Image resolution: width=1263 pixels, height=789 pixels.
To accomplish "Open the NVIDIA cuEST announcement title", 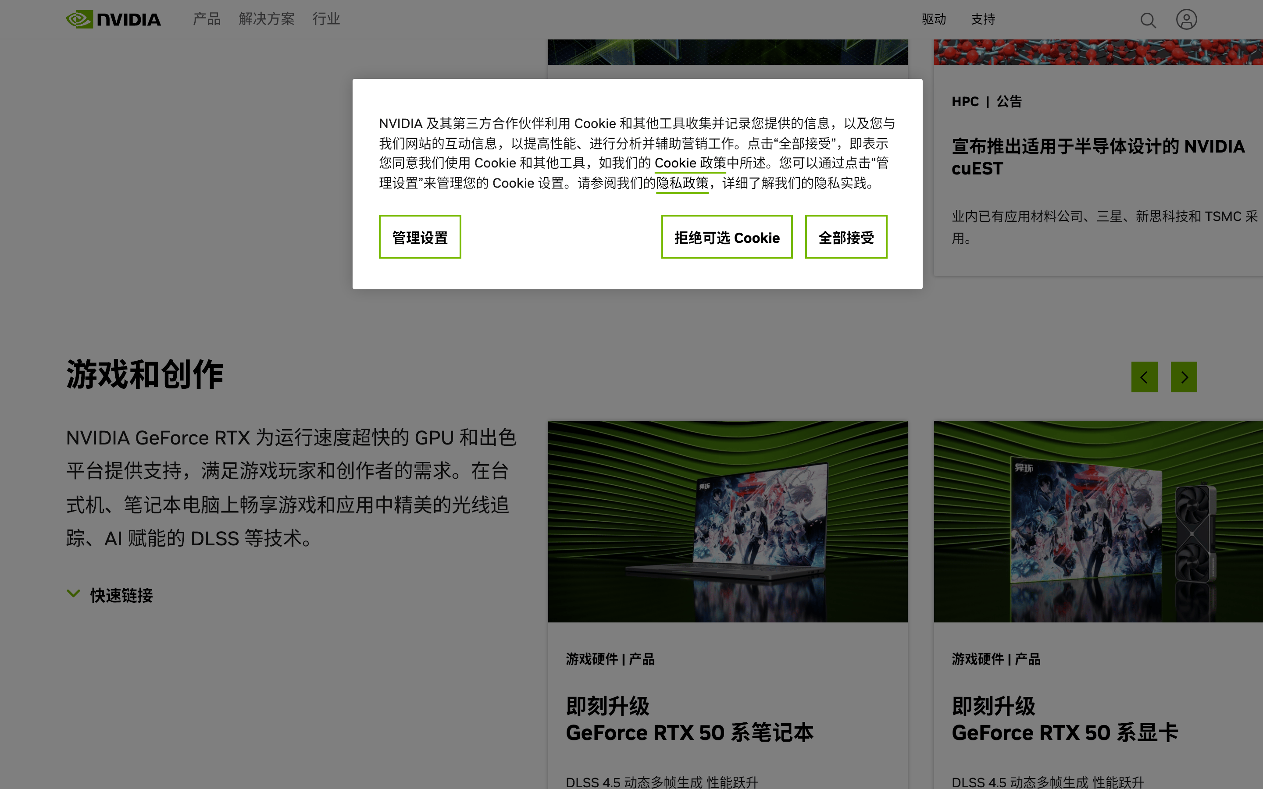I will 1098,157.
